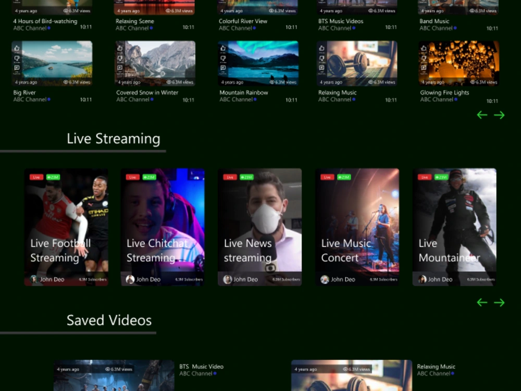Click the Live Streaming section heading

[113, 139]
